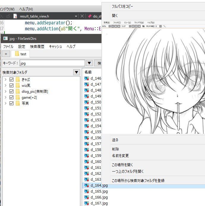The width and height of the screenshot is (205, 206).
Task: Toggle the dlog_pic[無制限] folder checkbox
Action: point(12,92)
